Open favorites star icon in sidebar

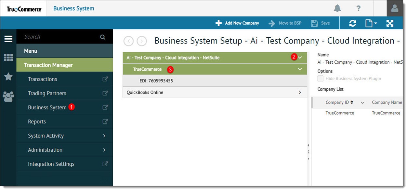click(x=8, y=77)
